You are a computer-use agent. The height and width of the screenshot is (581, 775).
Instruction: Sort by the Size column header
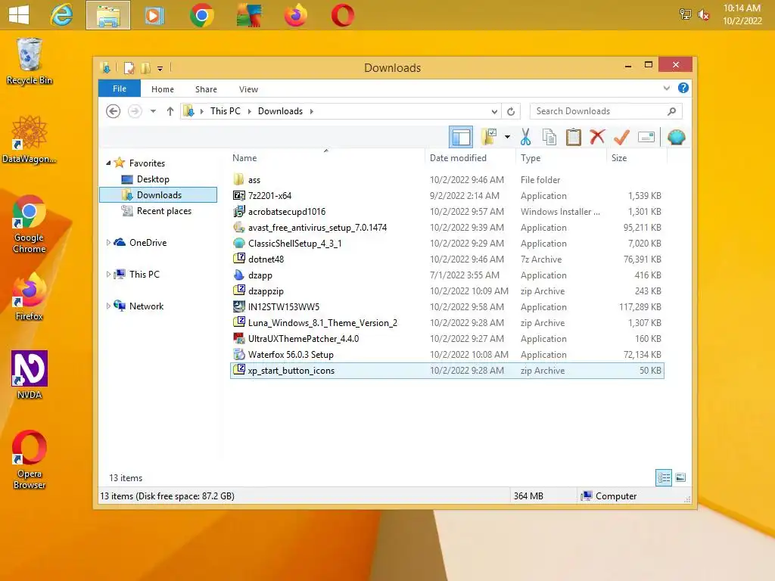pos(636,158)
